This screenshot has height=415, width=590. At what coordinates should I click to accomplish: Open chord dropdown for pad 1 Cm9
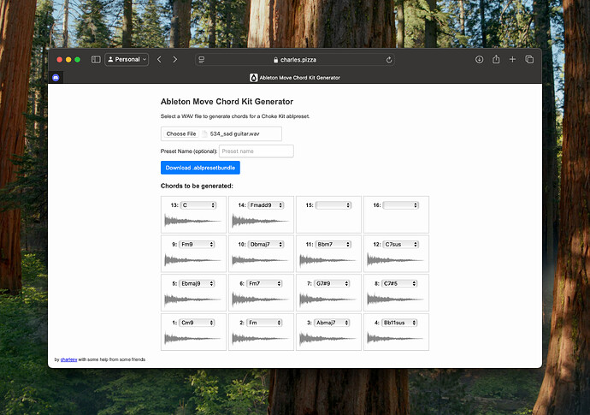tap(197, 323)
